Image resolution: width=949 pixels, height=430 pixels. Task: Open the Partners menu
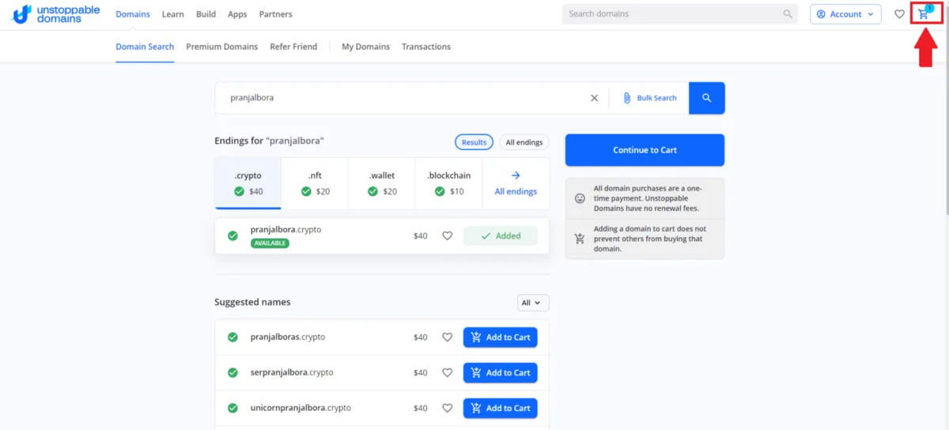275,14
